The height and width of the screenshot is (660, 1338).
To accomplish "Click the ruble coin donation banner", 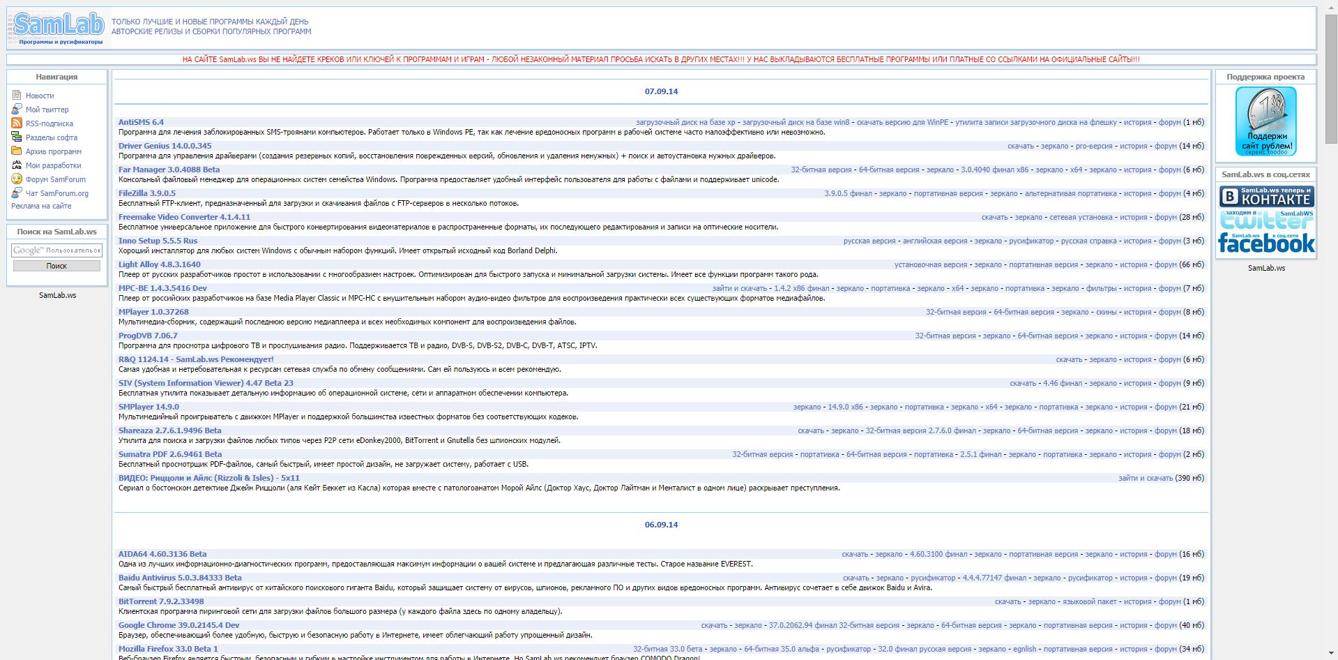I will tap(1265, 121).
